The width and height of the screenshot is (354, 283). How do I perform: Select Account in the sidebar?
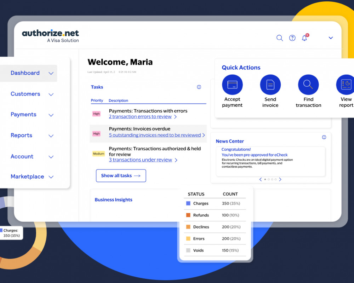(x=22, y=156)
